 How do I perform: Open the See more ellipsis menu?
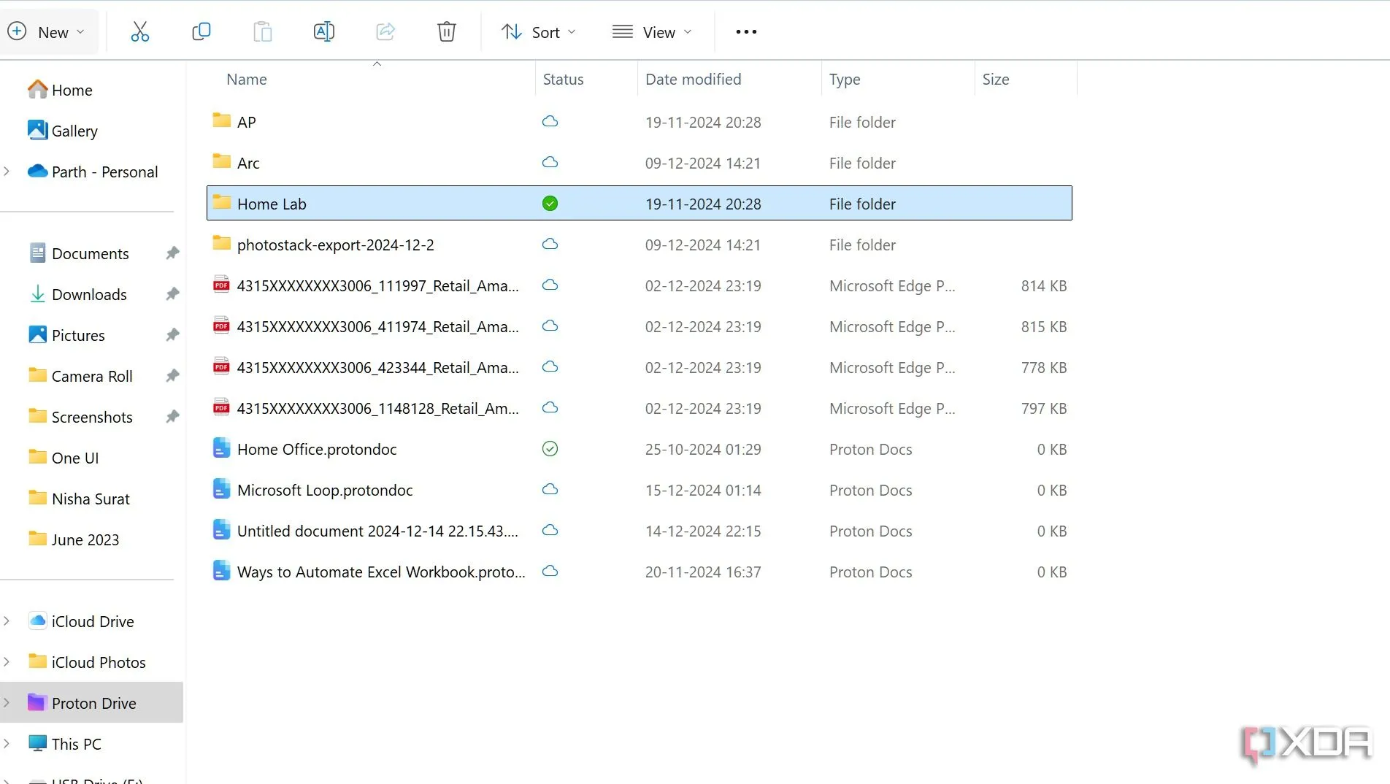tap(745, 31)
